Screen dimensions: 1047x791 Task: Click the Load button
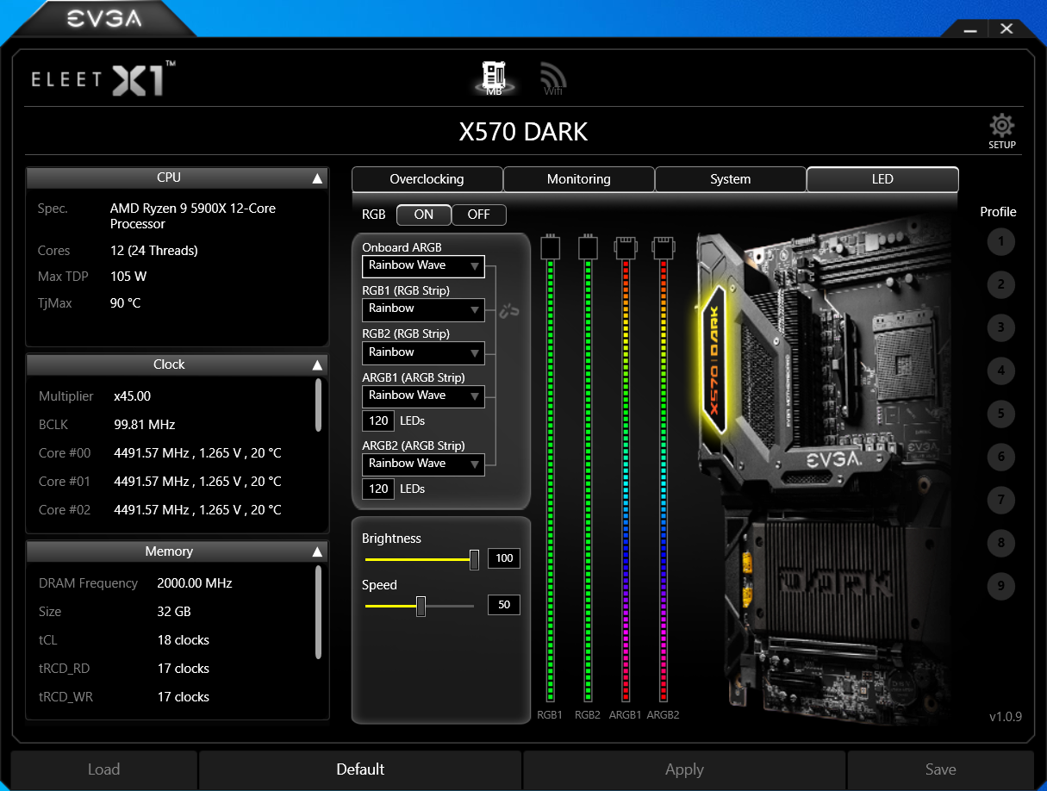[x=104, y=769]
